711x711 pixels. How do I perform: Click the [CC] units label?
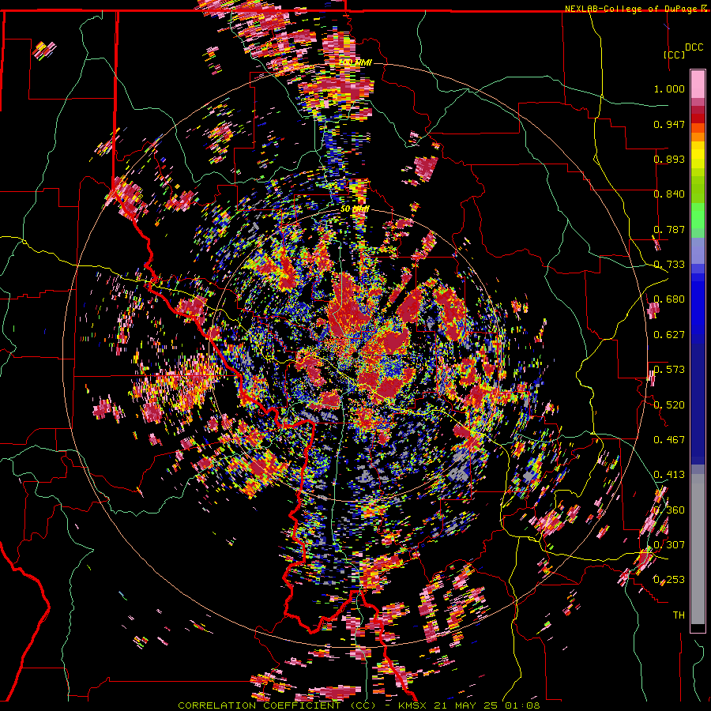tap(674, 55)
